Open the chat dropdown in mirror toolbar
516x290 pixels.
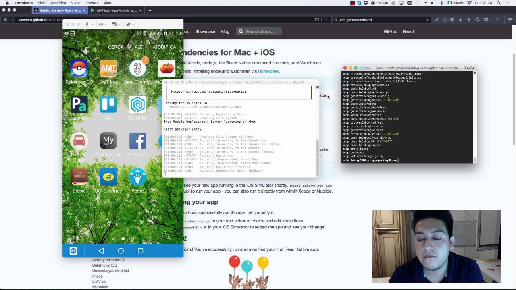(116, 24)
